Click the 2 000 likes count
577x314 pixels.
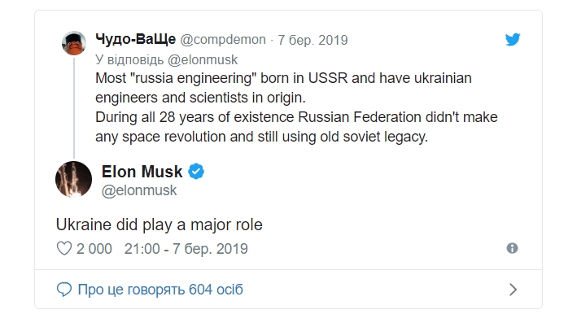click(x=94, y=249)
